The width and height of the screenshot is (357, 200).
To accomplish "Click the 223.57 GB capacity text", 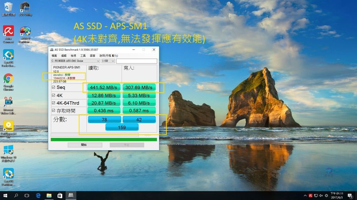I will pyautogui.click(x=60, y=81).
